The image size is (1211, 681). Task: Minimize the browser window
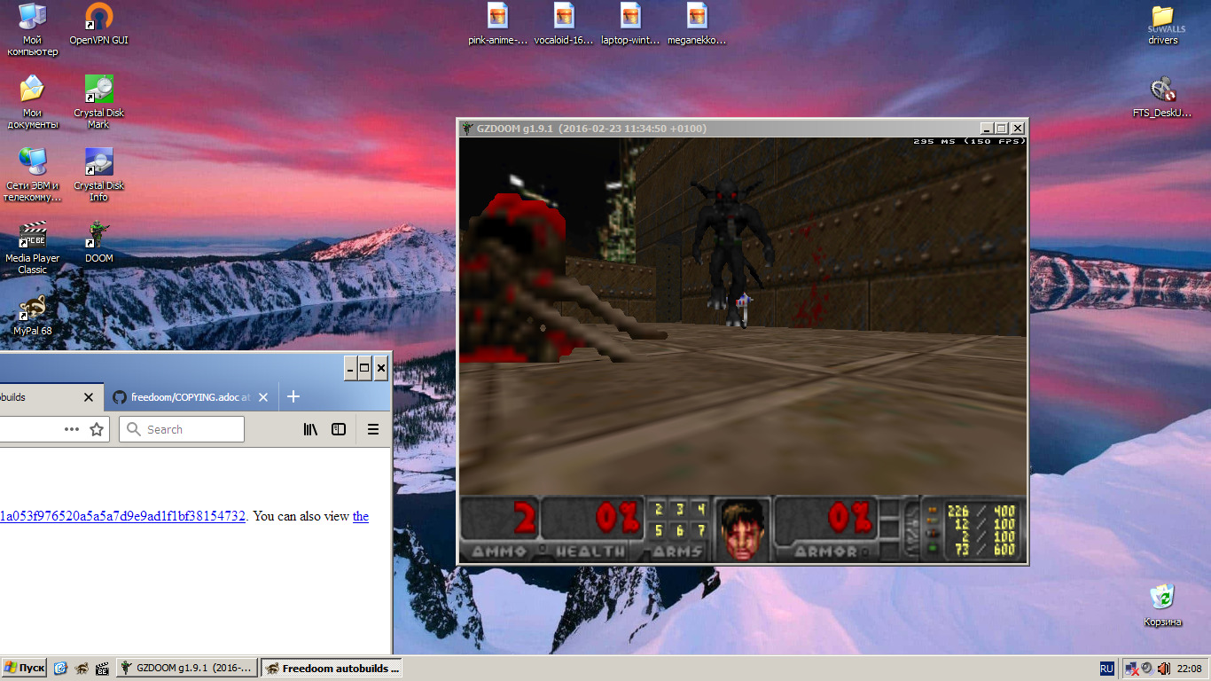(350, 368)
